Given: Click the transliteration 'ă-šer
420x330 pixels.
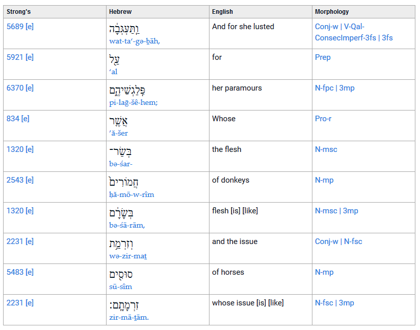Looking at the screenshot, I should (x=118, y=133).
